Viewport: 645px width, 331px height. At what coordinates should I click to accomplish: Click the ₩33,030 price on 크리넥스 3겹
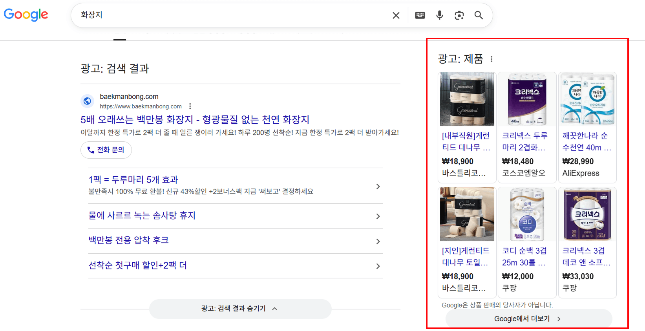pos(578,276)
